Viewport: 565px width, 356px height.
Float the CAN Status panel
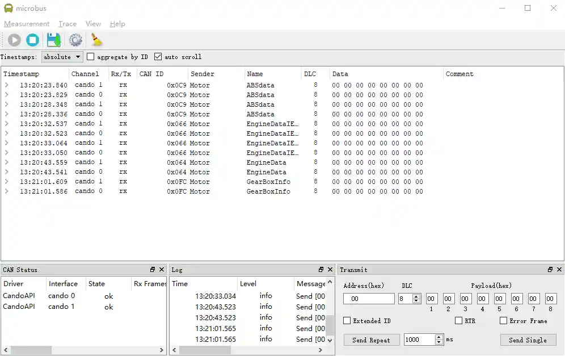[153, 270]
